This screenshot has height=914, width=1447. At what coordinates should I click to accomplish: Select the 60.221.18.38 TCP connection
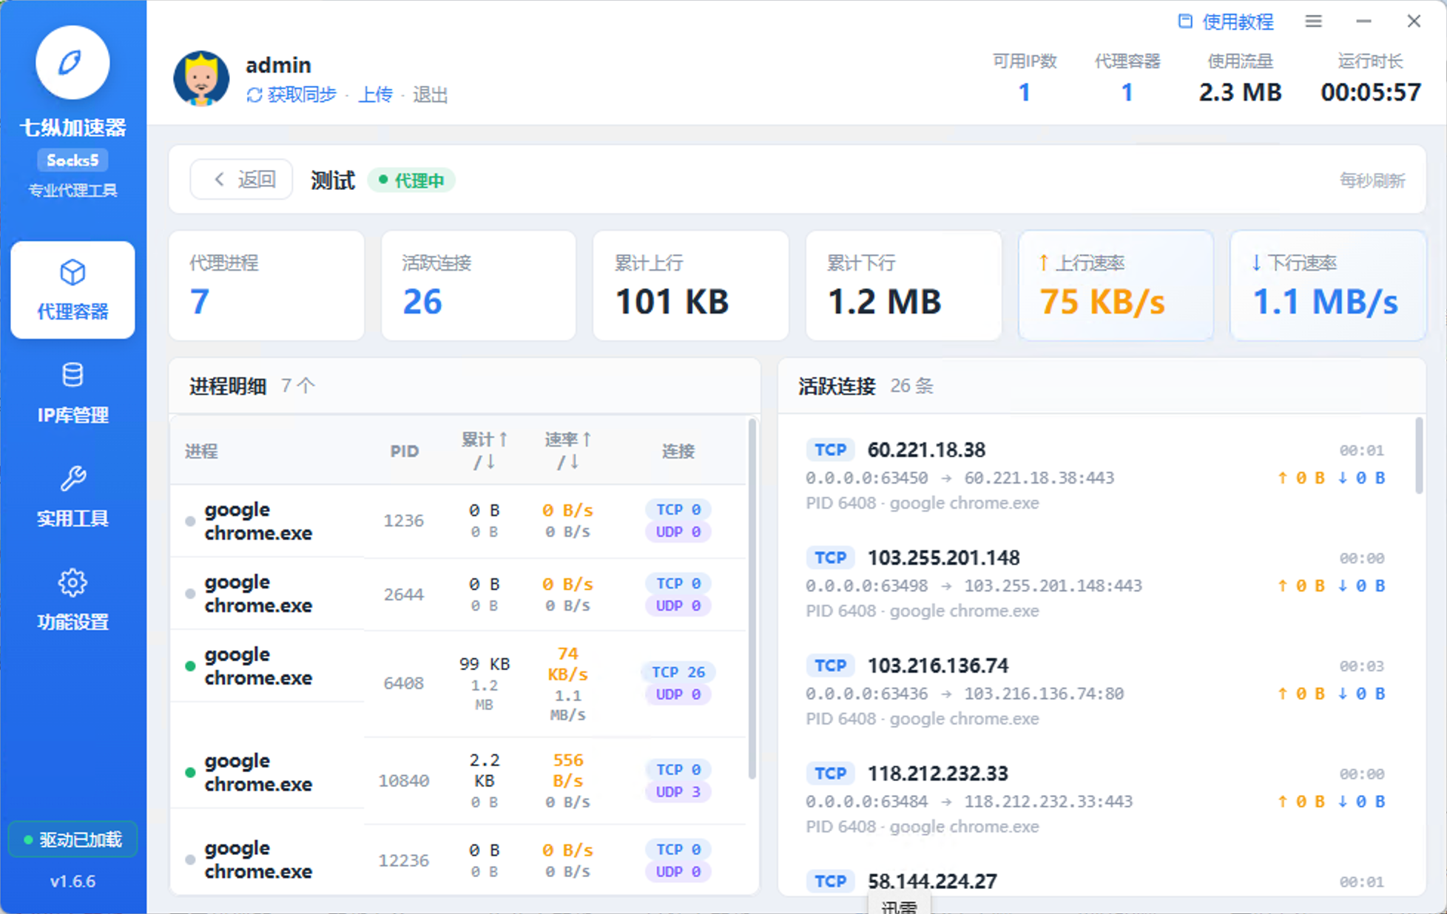(1095, 475)
